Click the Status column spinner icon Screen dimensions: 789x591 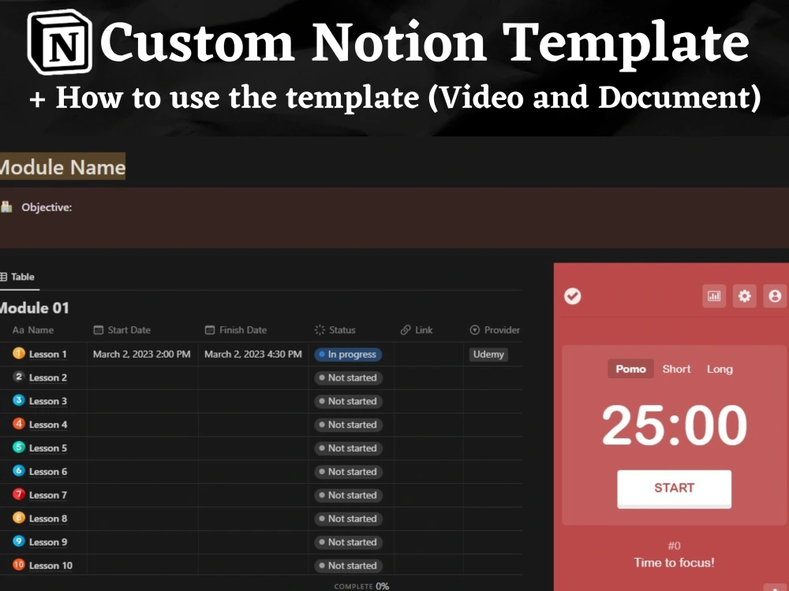coord(321,329)
